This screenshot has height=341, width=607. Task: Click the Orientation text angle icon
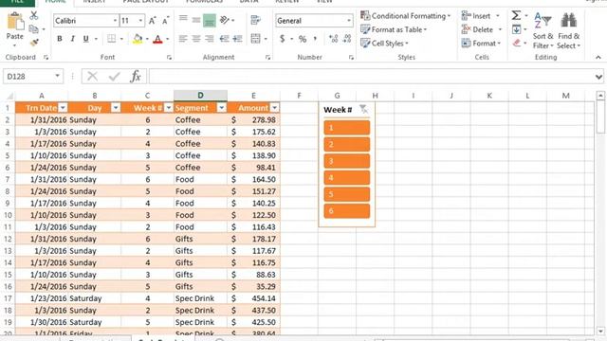(225, 20)
